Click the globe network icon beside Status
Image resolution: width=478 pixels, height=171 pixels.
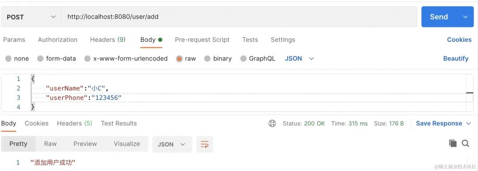coord(272,123)
